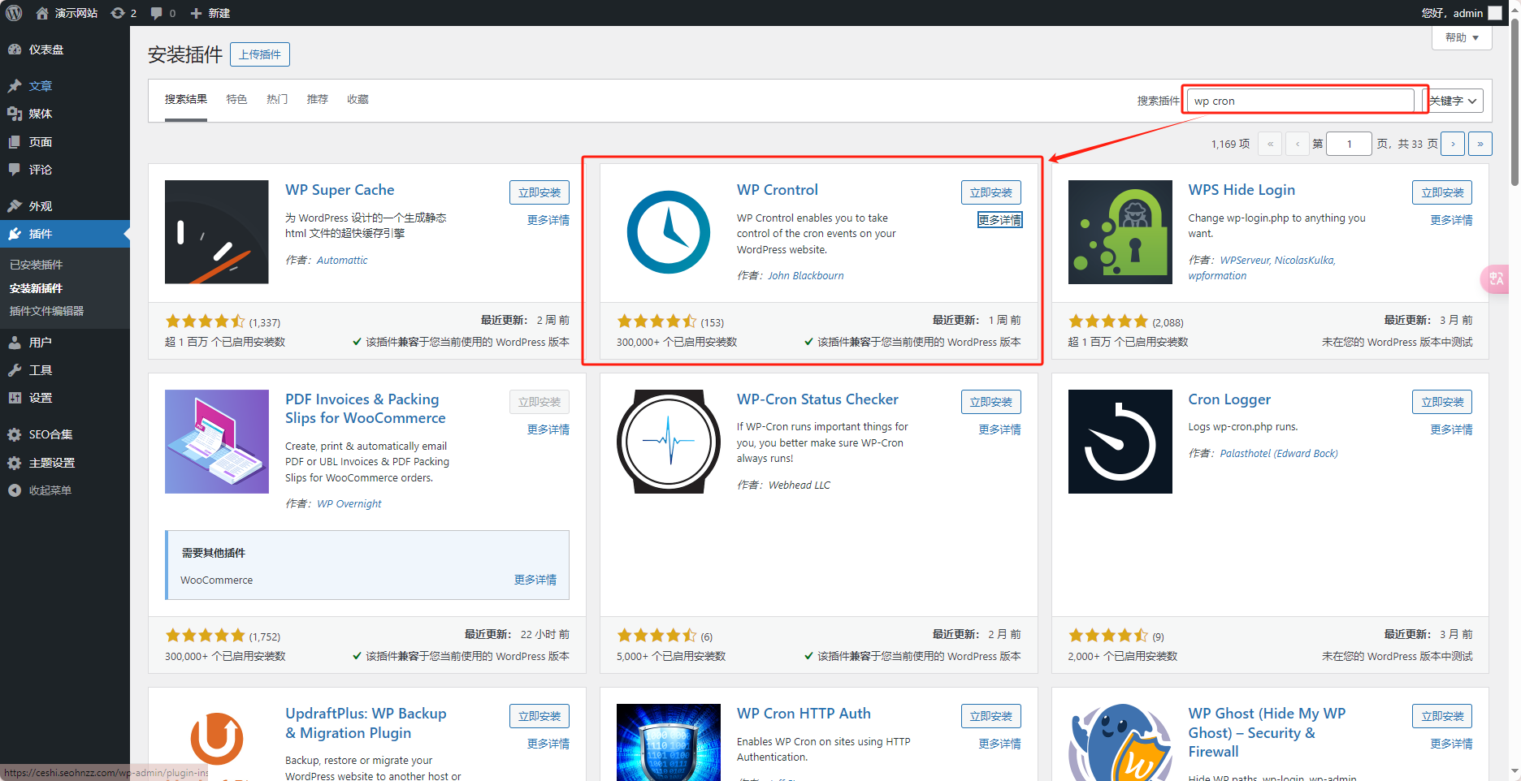Click the Cron Logger plugin icon
The height and width of the screenshot is (781, 1521).
[x=1120, y=442]
